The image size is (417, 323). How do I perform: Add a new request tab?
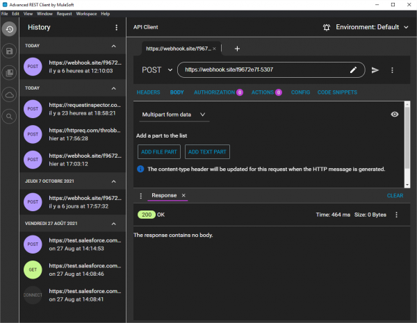point(237,49)
